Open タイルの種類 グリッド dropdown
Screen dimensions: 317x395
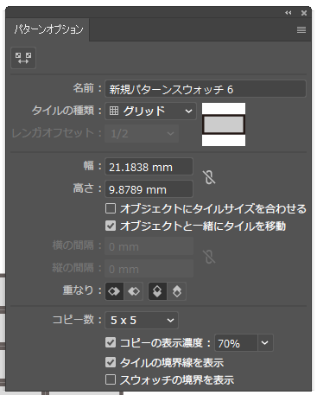point(150,111)
